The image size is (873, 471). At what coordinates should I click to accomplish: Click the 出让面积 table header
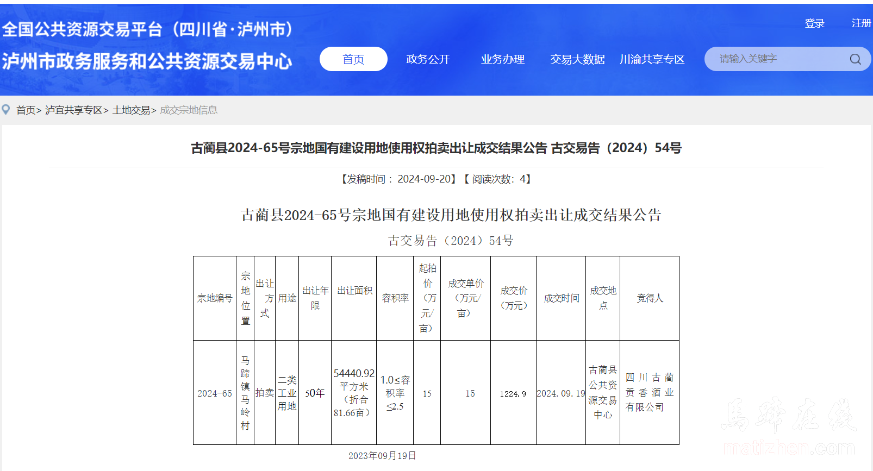(x=354, y=298)
